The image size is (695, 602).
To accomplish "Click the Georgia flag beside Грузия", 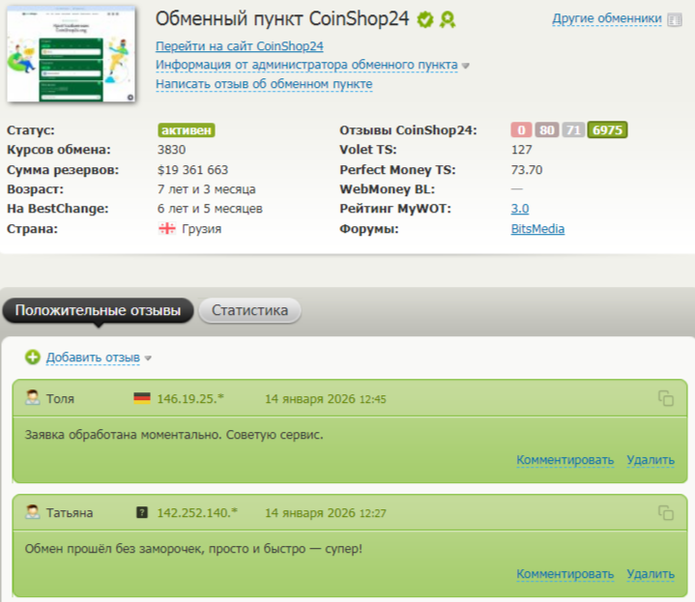I will (166, 229).
